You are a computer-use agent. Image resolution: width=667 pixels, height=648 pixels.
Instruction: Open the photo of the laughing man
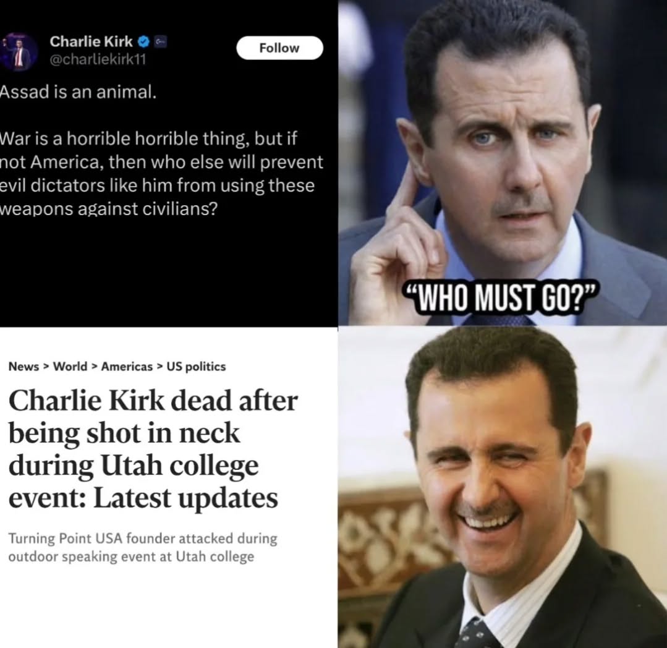(503, 488)
